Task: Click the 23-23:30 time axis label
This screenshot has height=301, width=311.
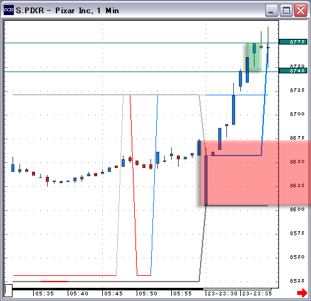Action: pyautogui.click(x=223, y=293)
